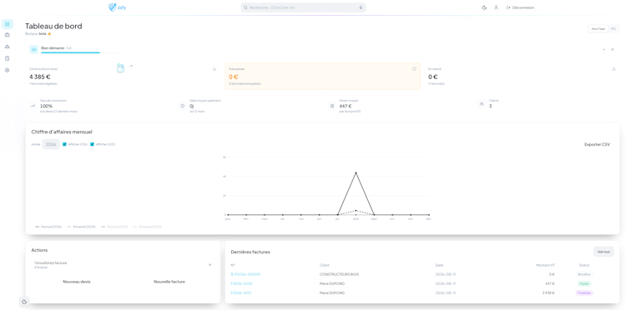This screenshot has width=626, height=310.
Task: Open the user profile icon
Action: coord(497,7)
